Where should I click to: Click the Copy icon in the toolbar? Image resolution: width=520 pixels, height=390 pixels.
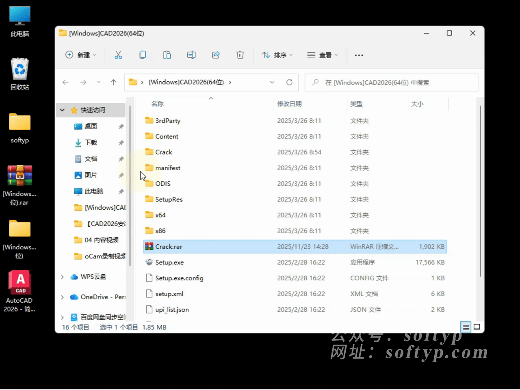[143, 55]
